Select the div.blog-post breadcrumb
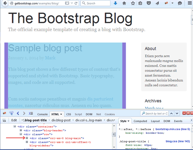 (x=61, y=120)
